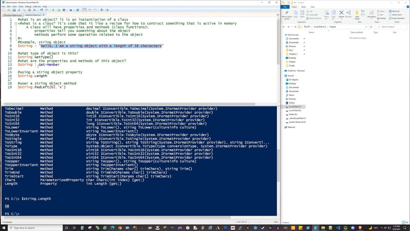Save the script with the floppy disk icon
This screenshot has width=410, height=231.
click(14, 10)
